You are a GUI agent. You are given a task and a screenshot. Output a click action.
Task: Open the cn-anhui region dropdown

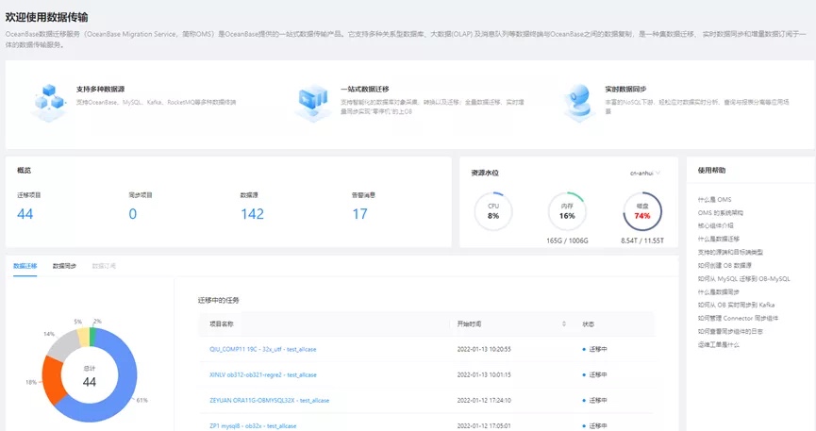click(645, 173)
